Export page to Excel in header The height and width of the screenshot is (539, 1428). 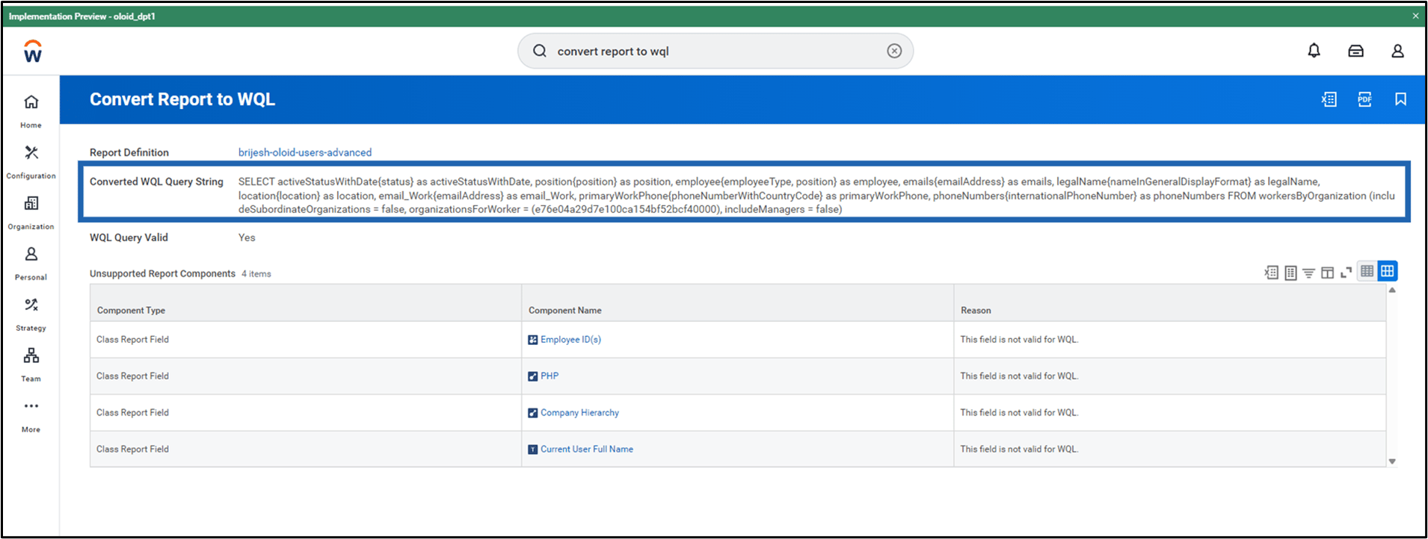coord(1329,99)
